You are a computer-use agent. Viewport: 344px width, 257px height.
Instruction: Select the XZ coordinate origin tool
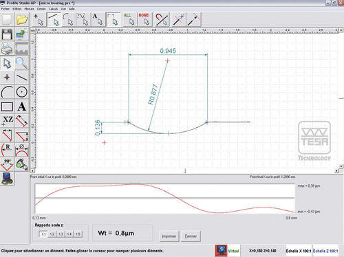click(x=7, y=121)
